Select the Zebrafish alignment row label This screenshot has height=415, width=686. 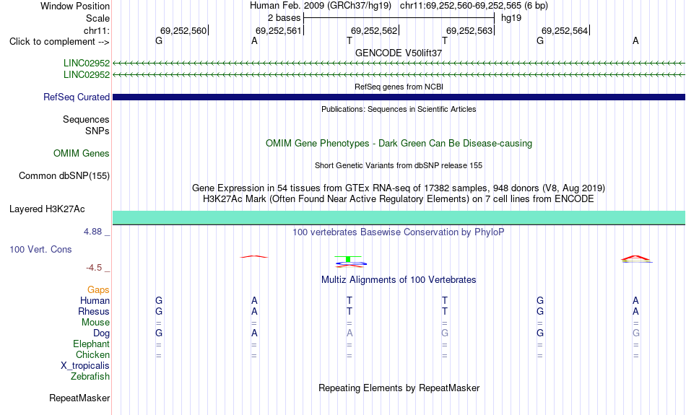[90, 376]
